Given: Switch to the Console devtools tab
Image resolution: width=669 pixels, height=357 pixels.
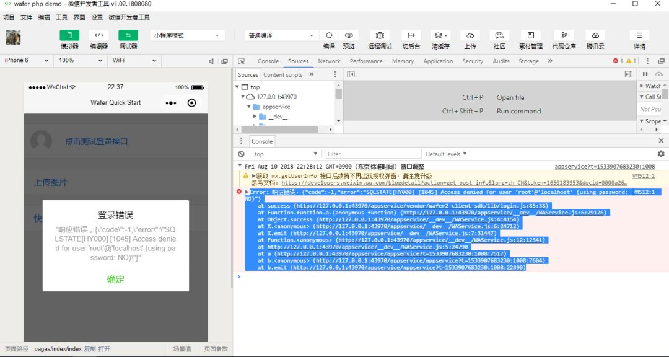Looking at the screenshot, I should pyautogui.click(x=268, y=61).
